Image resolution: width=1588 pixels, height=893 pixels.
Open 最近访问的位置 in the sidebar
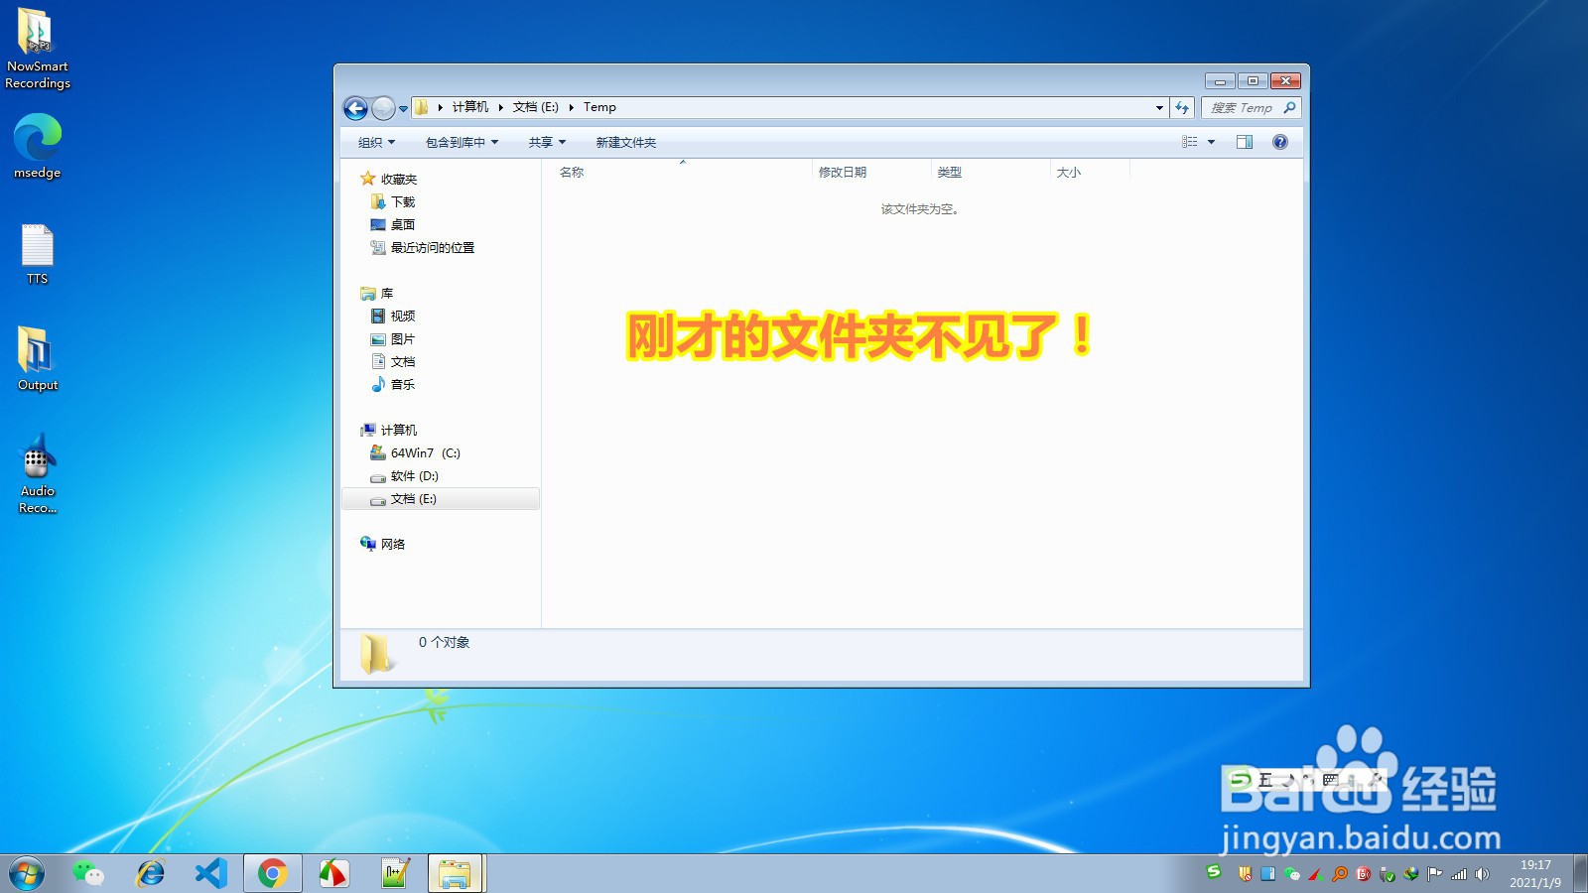(432, 248)
